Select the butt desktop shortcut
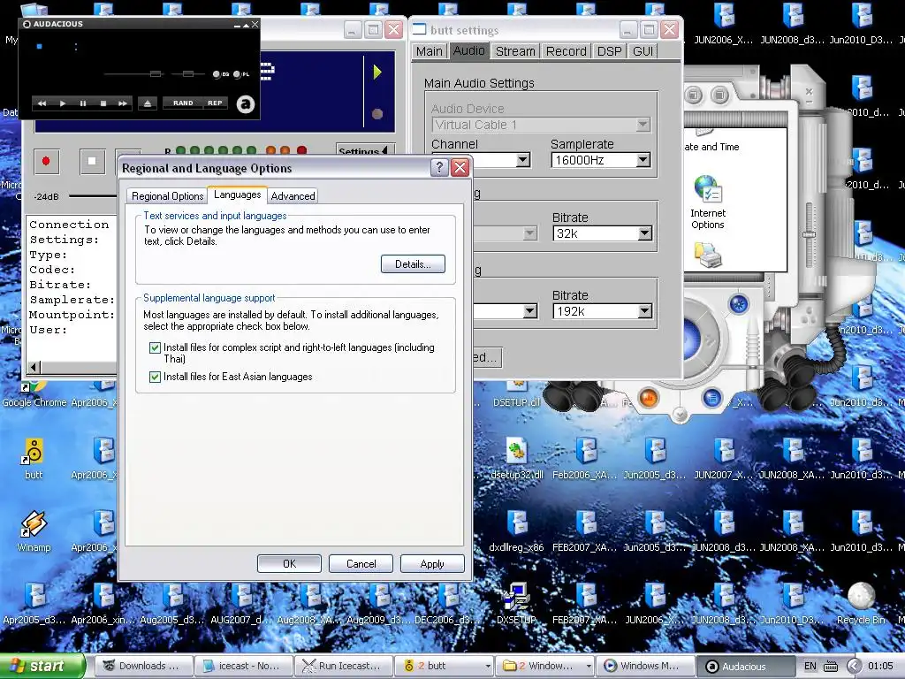The width and height of the screenshot is (905, 679). pos(34,459)
